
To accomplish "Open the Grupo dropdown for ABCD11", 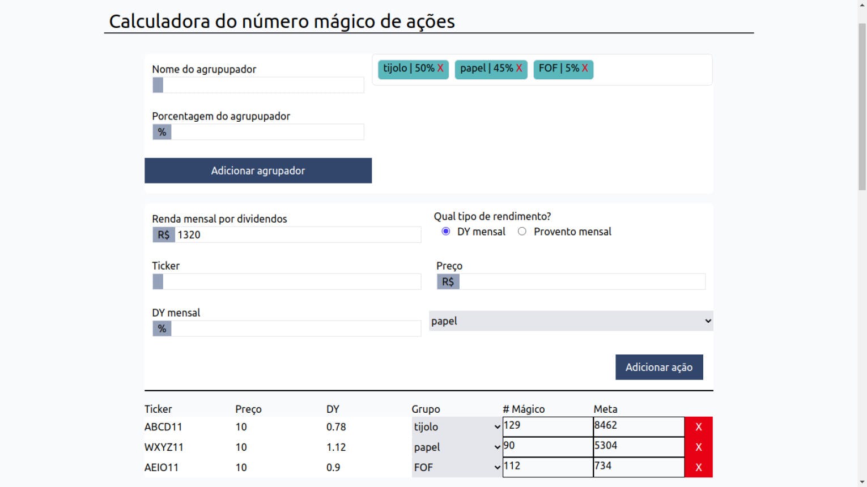I will (x=456, y=426).
